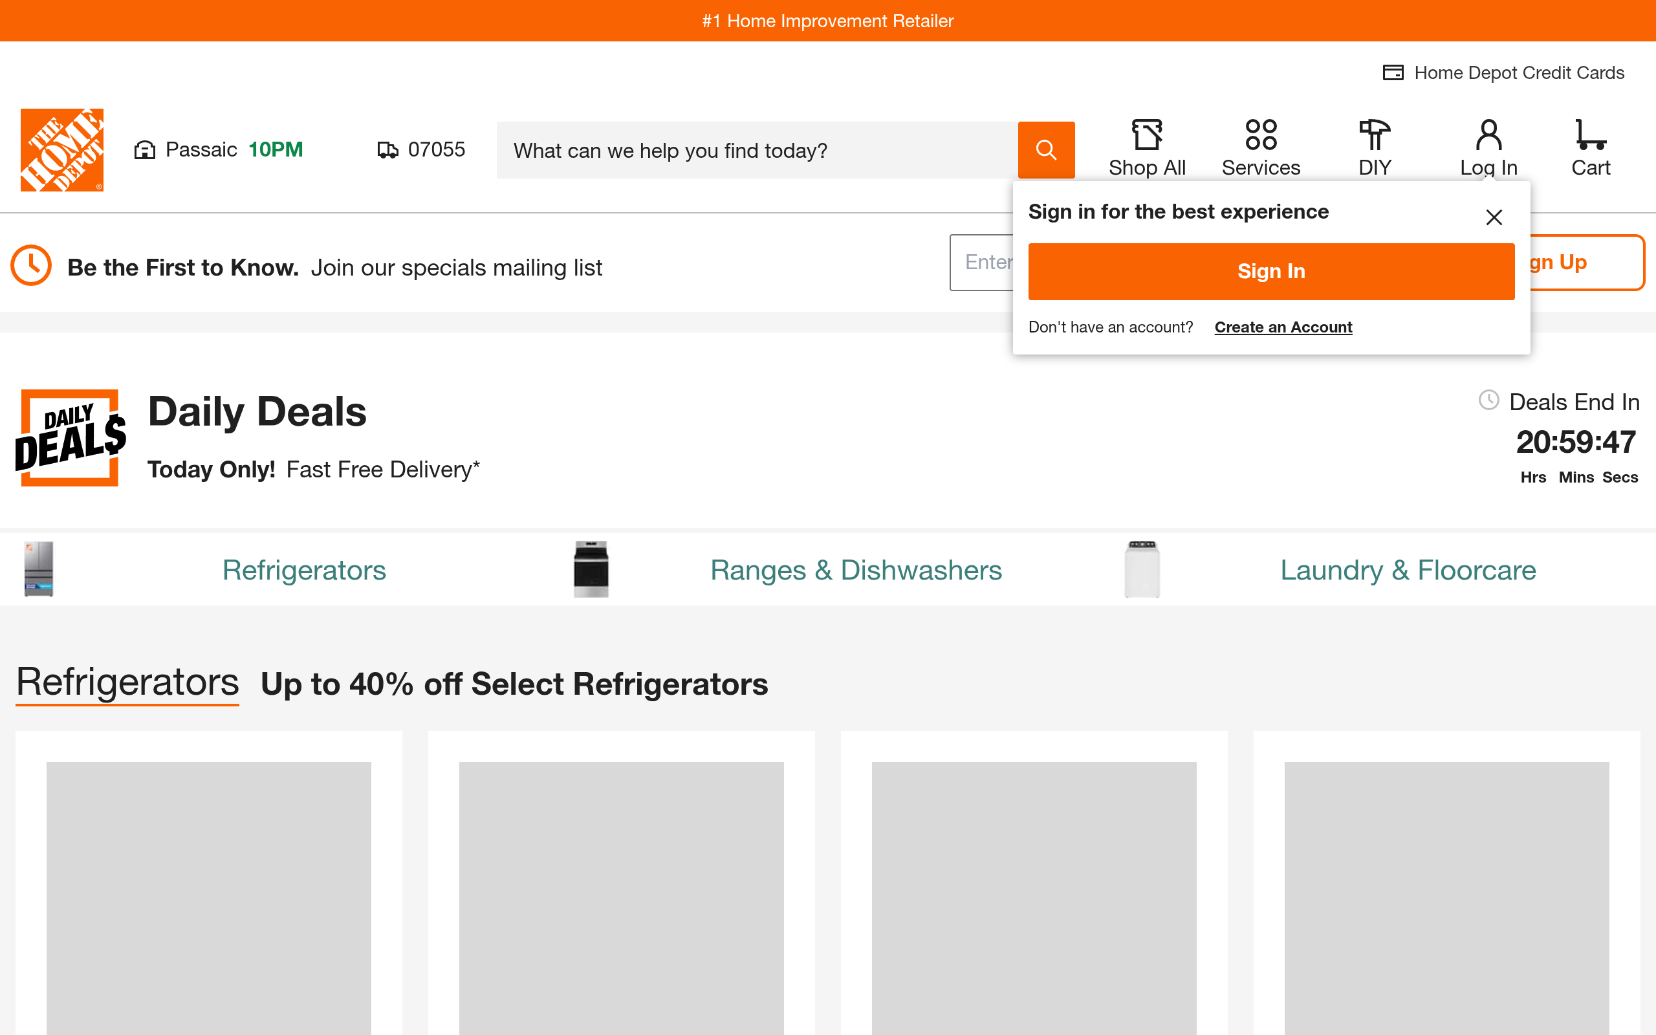Click 'Up to 40% off Select Refrigerators' text

515,684
